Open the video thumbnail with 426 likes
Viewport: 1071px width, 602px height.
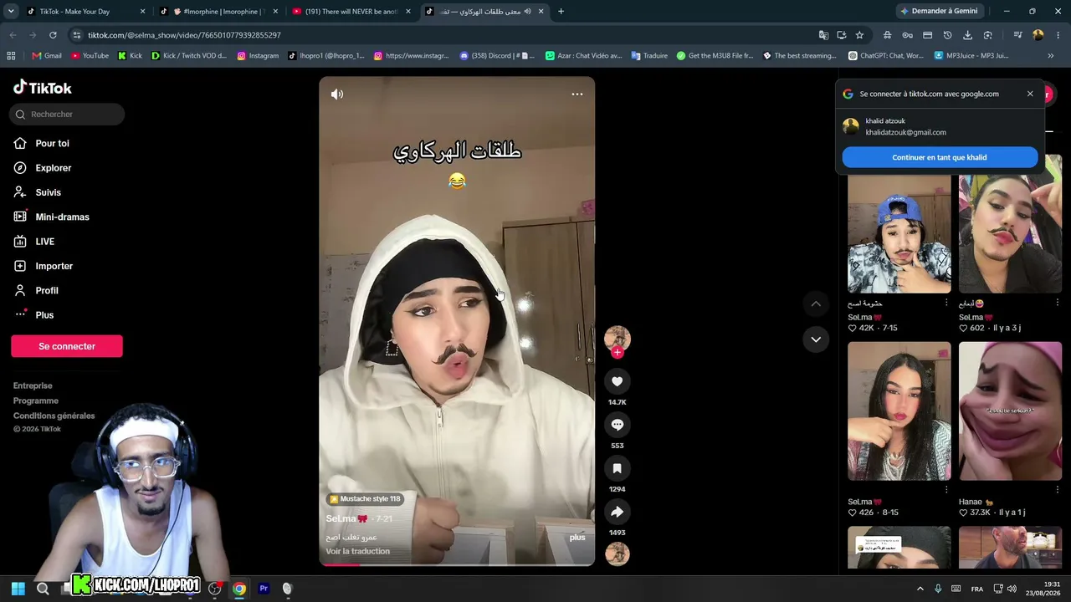(x=899, y=411)
